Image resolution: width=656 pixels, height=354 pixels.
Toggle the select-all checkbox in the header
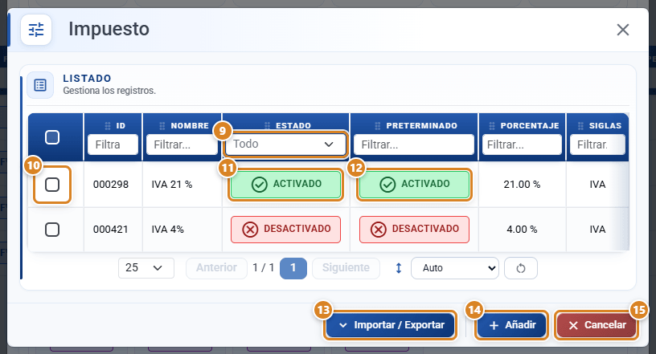click(52, 137)
